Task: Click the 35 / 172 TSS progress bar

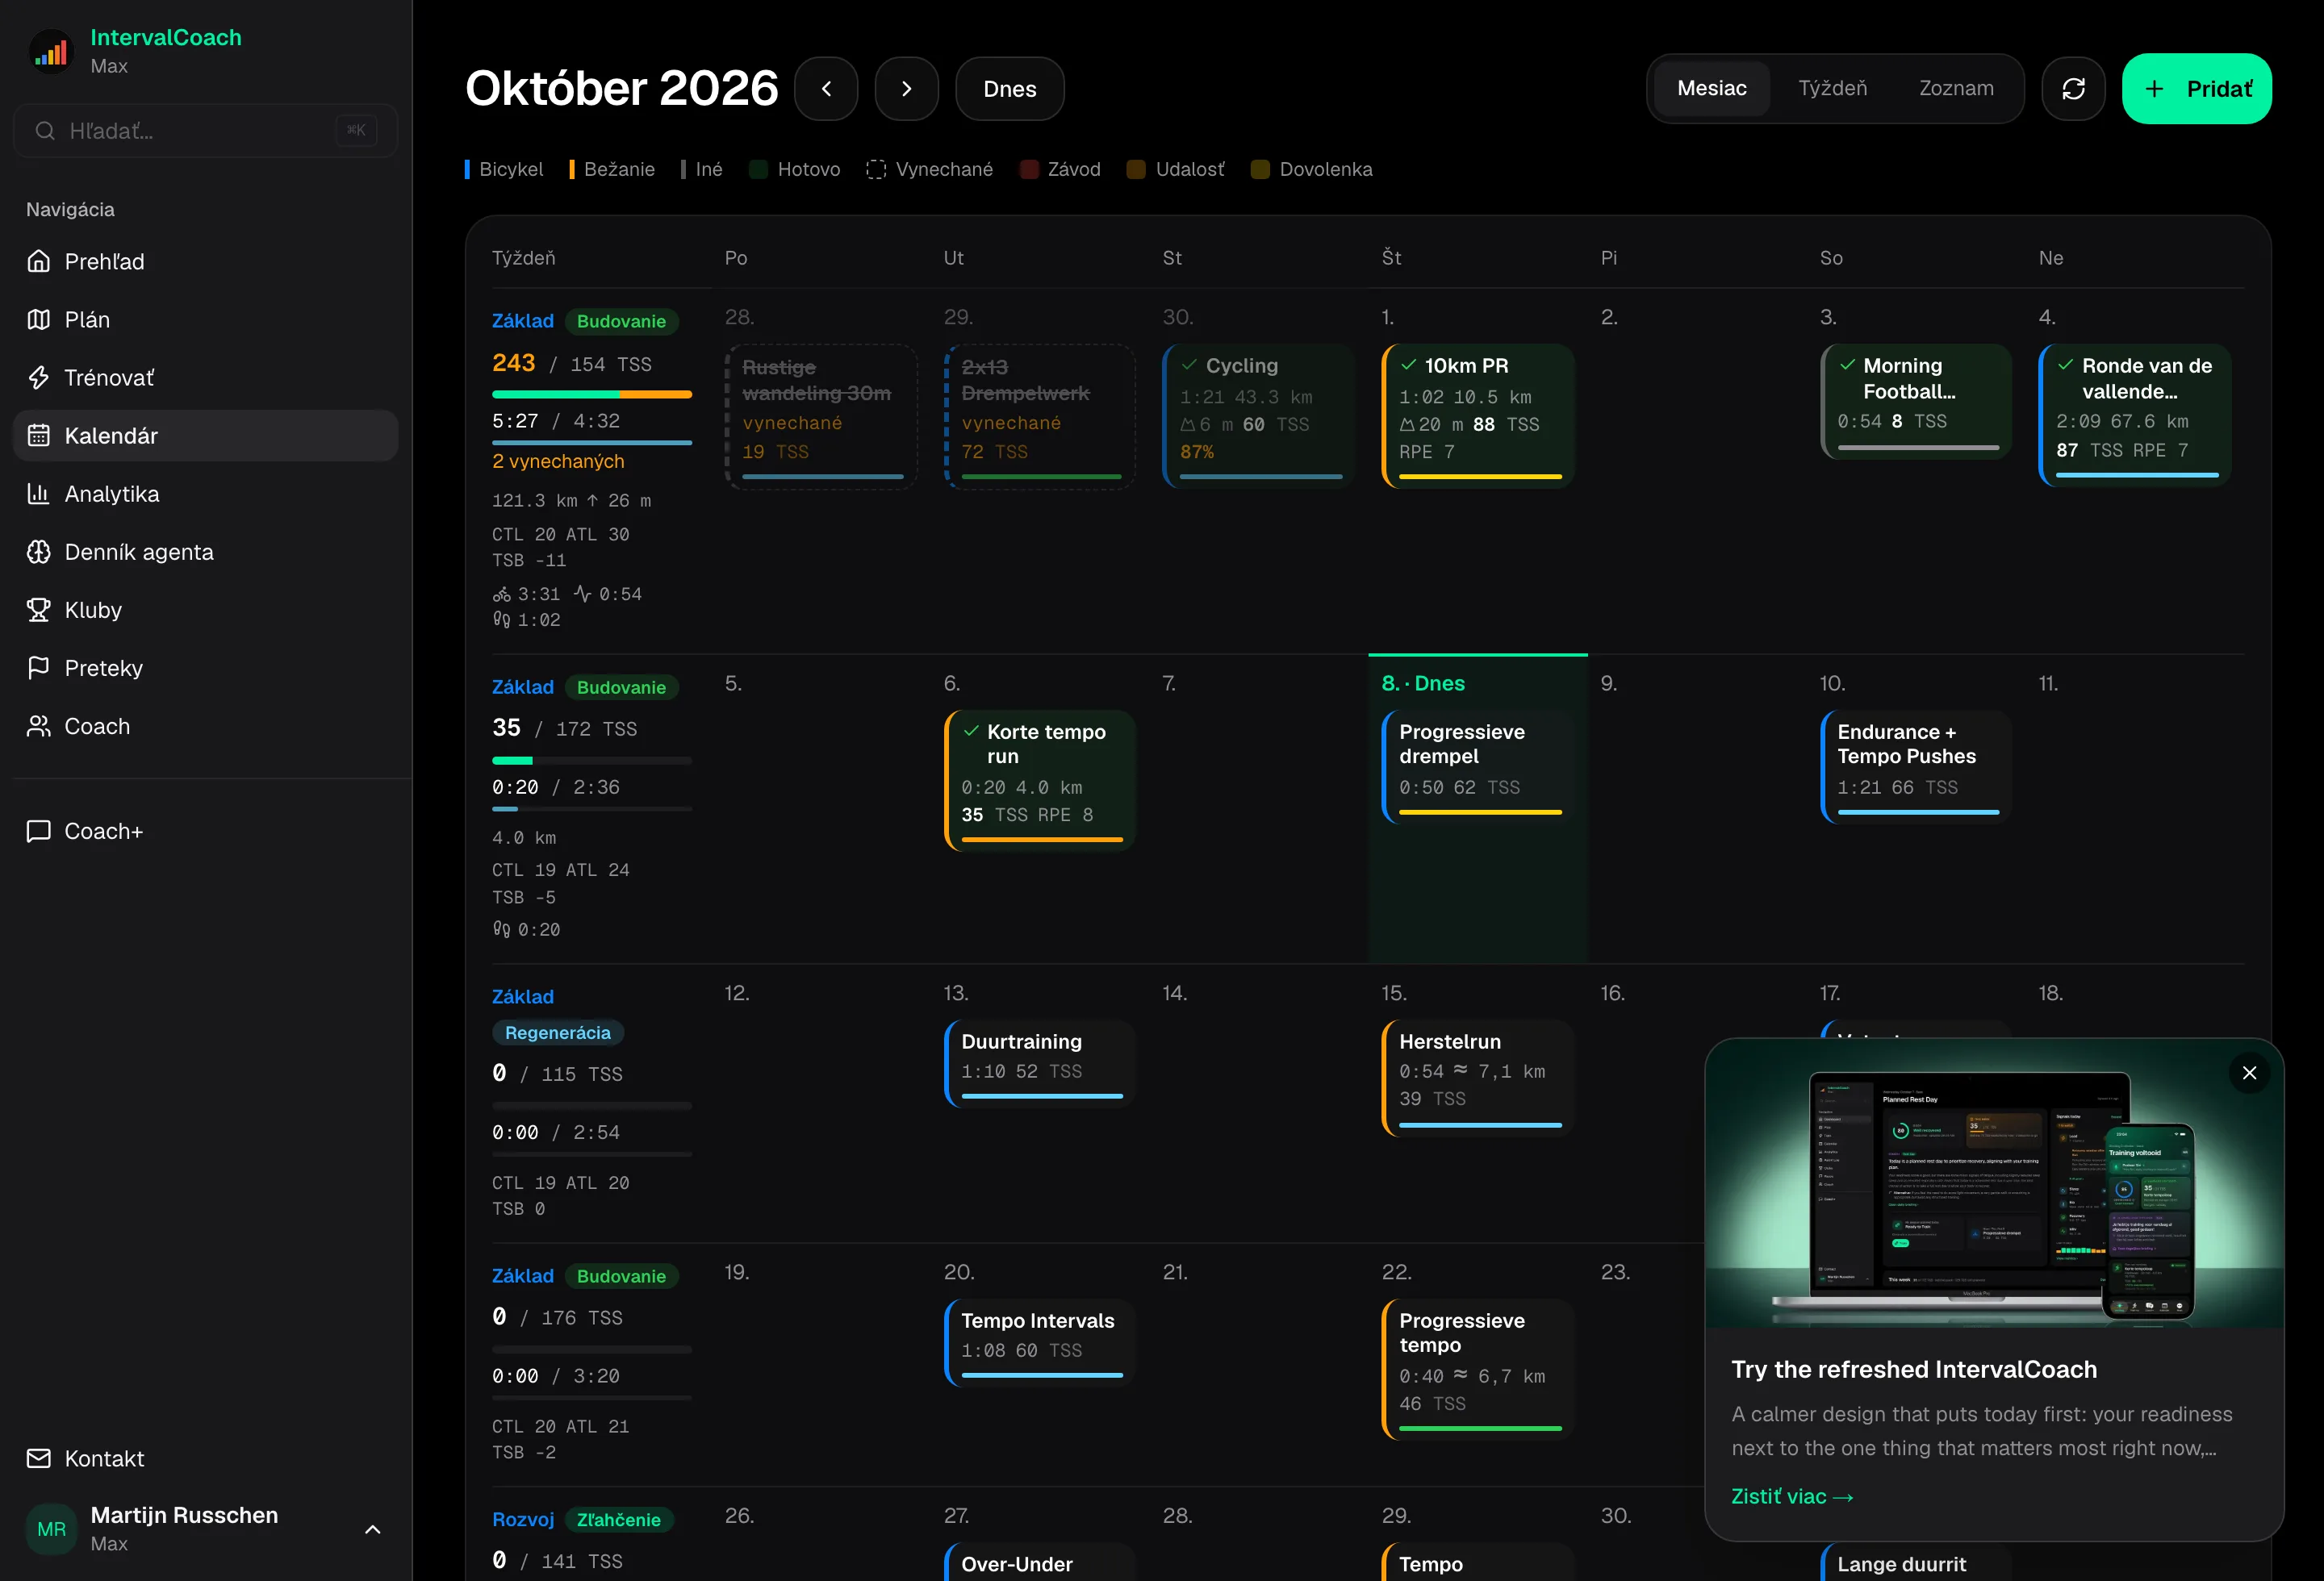Action: tap(592, 761)
